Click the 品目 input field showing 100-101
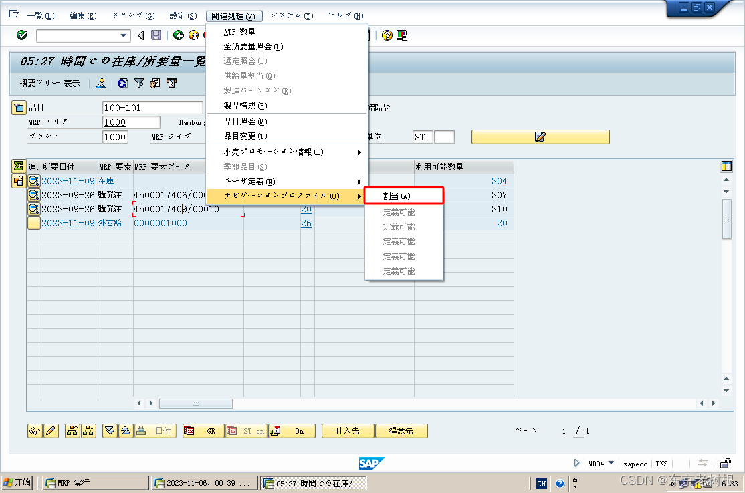 [x=152, y=107]
